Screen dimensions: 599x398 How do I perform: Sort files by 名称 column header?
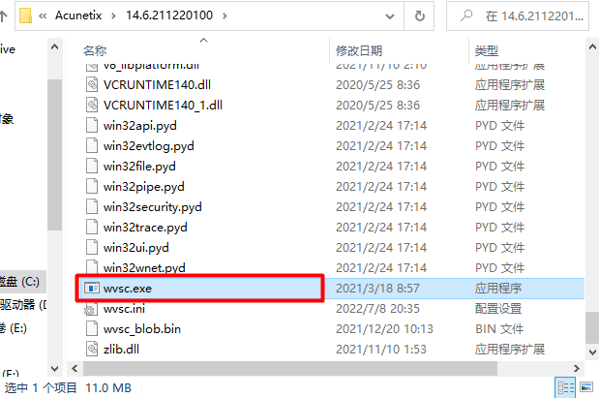click(95, 50)
